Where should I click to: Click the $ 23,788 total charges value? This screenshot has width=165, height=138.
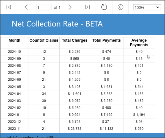click(x=75, y=128)
